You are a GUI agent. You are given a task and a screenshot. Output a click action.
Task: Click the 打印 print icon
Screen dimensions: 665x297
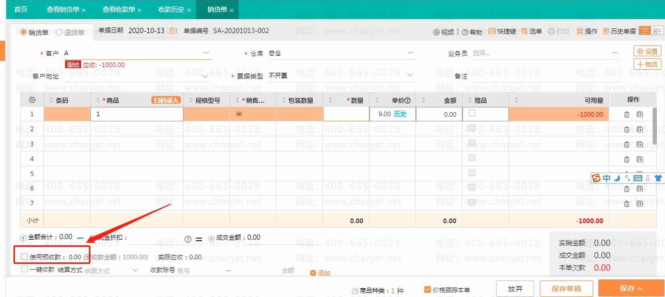(x=551, y=32)
